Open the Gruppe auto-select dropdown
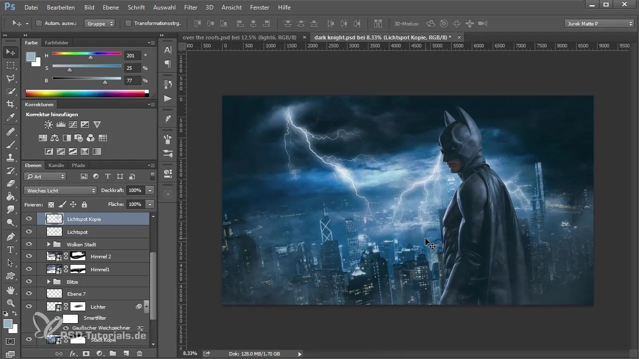Viewport: 639px width, 359px height. (x=100, y=23)
